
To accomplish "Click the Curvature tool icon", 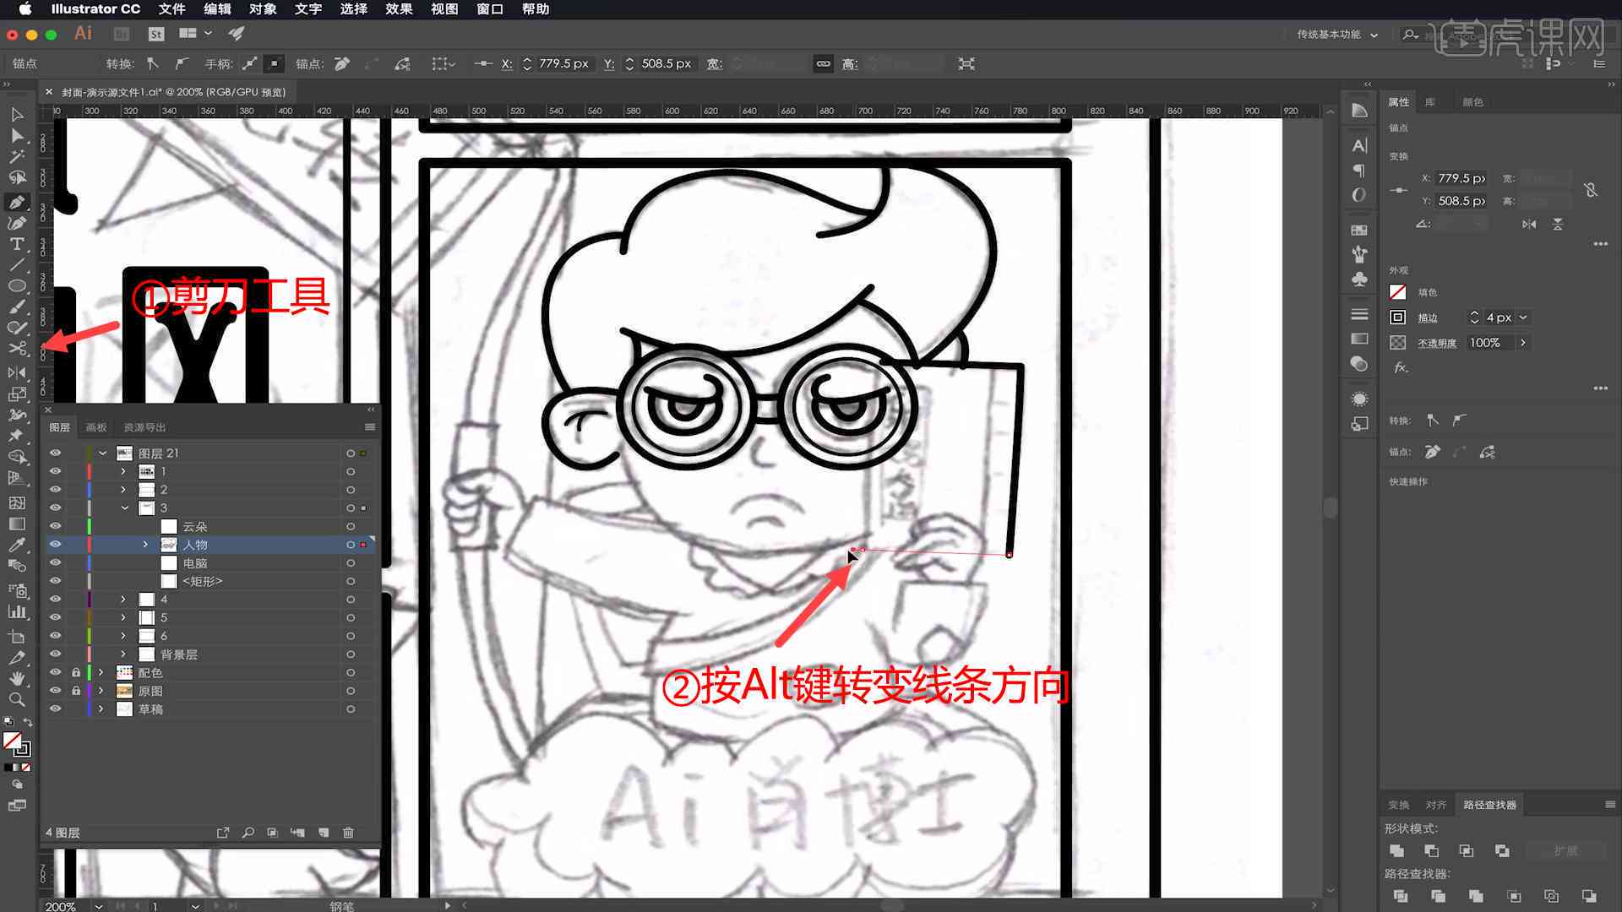I will click(15, 221).
